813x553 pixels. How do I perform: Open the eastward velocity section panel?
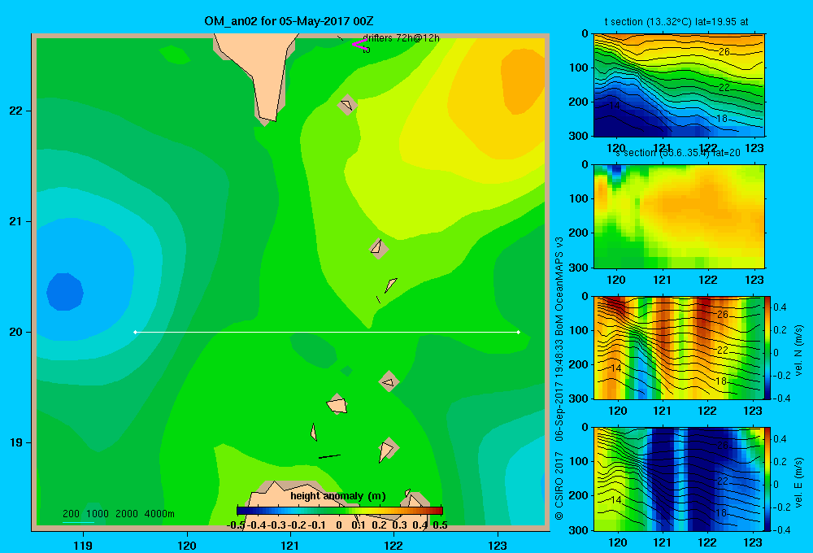[679, 479]
